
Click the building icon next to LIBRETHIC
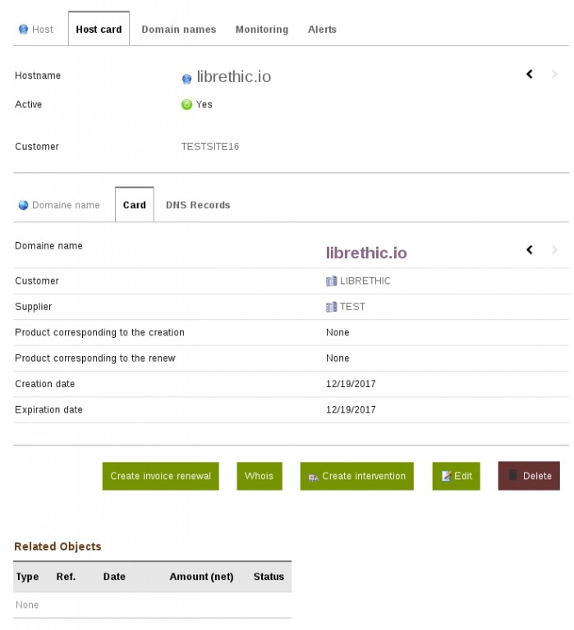pos(332,281)
